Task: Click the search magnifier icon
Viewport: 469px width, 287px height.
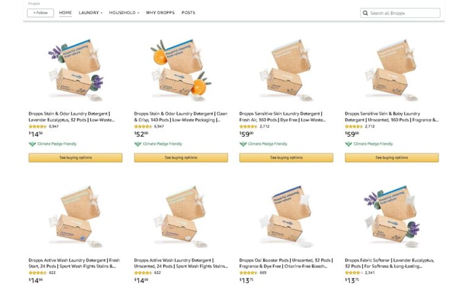Action: coord(365,13)
